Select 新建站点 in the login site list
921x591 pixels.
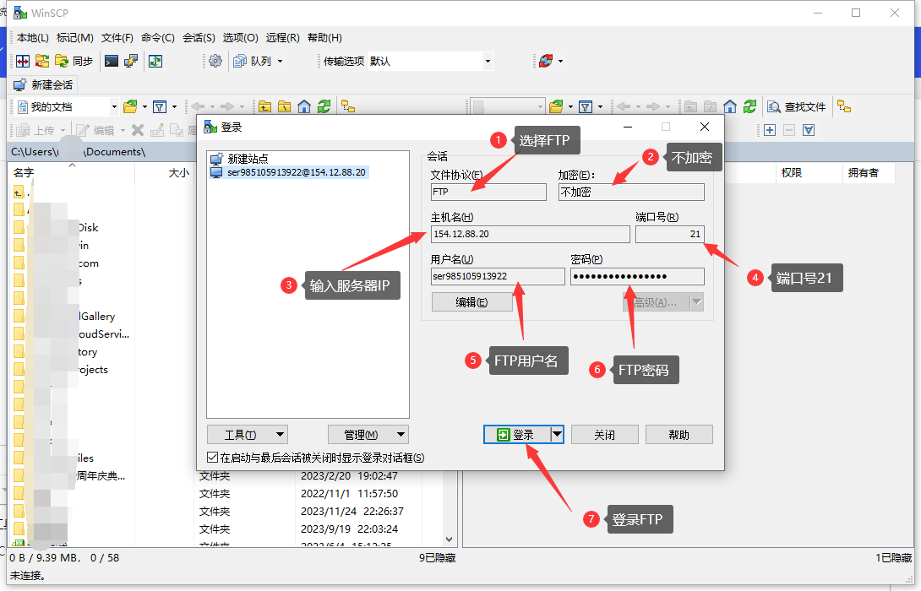[248, 159]
